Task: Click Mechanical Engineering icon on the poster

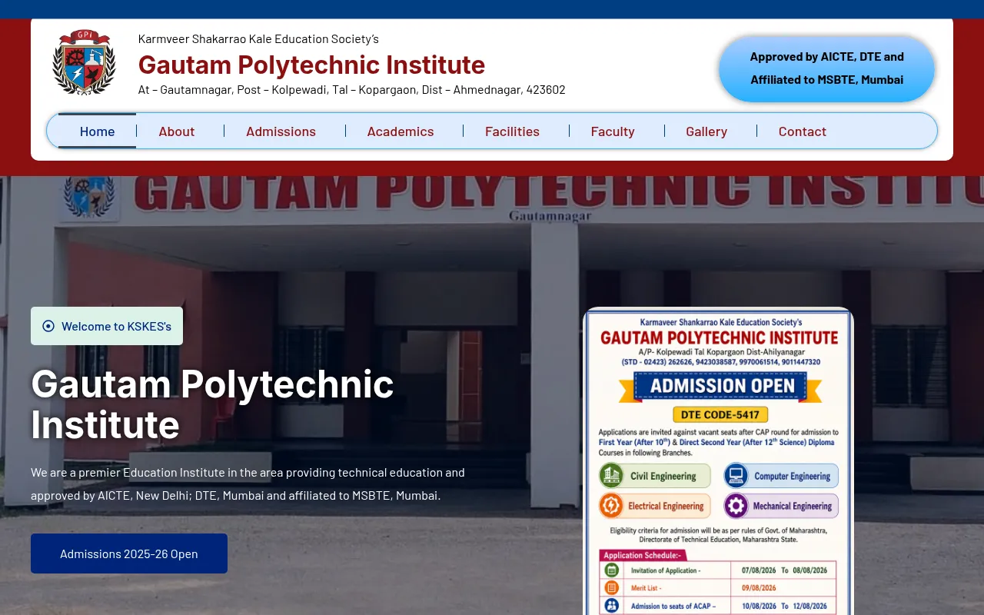Action: [x=736, y=506]
